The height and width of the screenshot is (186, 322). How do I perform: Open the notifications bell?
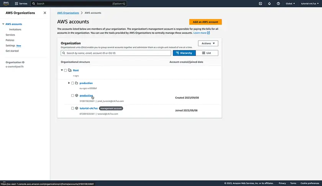[x=269, y=3]
